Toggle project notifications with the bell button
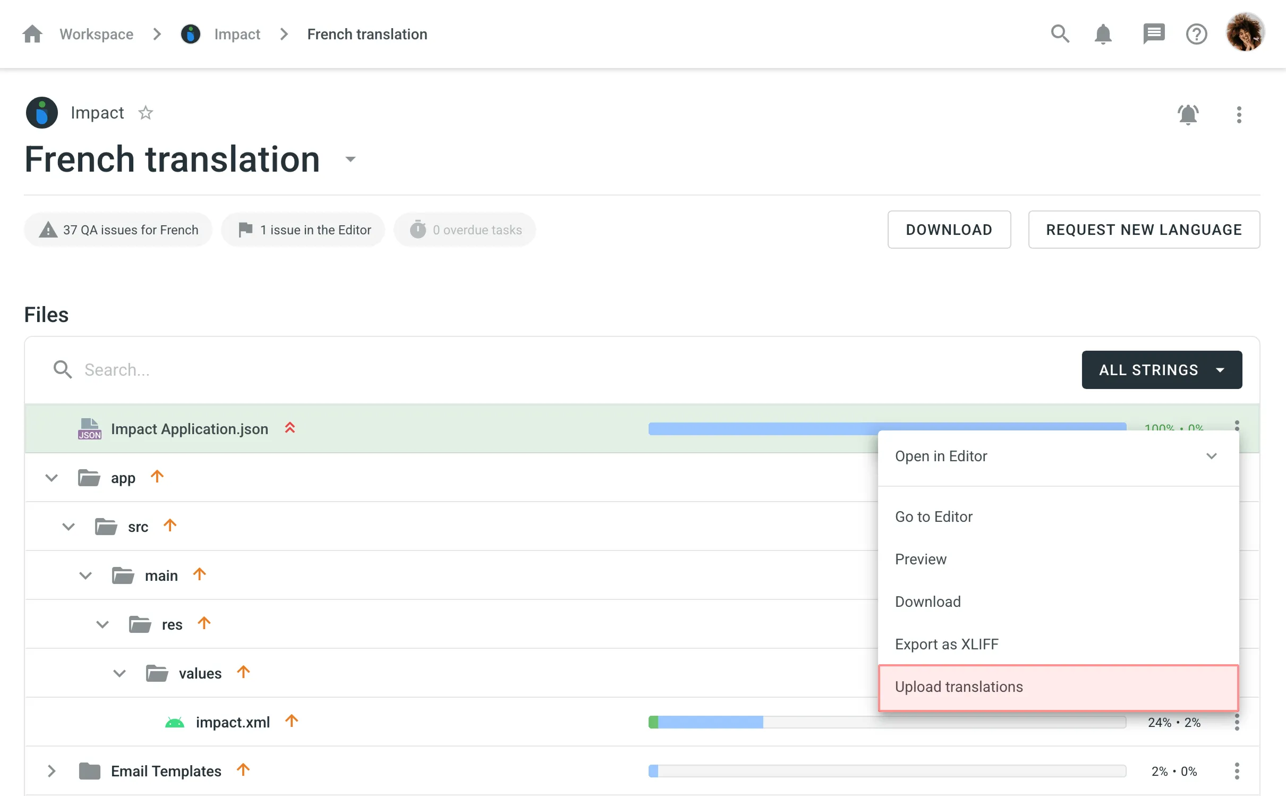 (1188, 114)
